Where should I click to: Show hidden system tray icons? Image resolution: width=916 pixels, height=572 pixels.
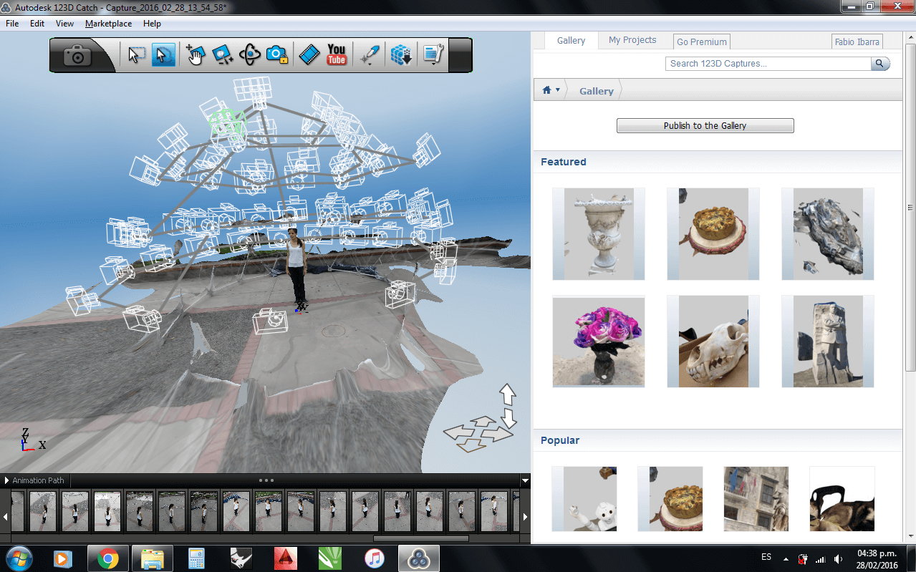(786, 558)
